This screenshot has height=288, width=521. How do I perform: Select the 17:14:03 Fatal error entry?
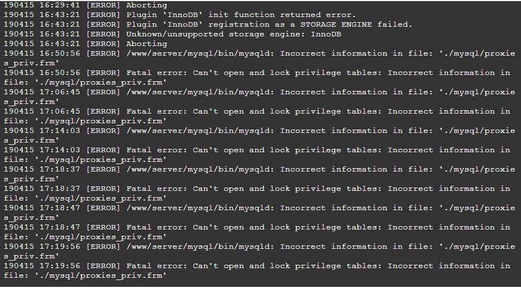pos(257,155)
